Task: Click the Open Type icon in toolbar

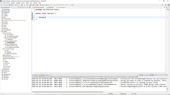Action: [46, 5]
